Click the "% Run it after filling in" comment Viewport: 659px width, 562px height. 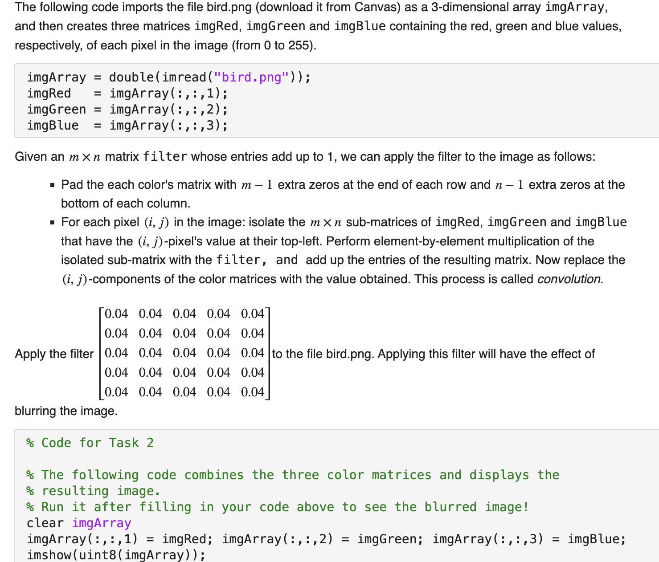point(278,507)
